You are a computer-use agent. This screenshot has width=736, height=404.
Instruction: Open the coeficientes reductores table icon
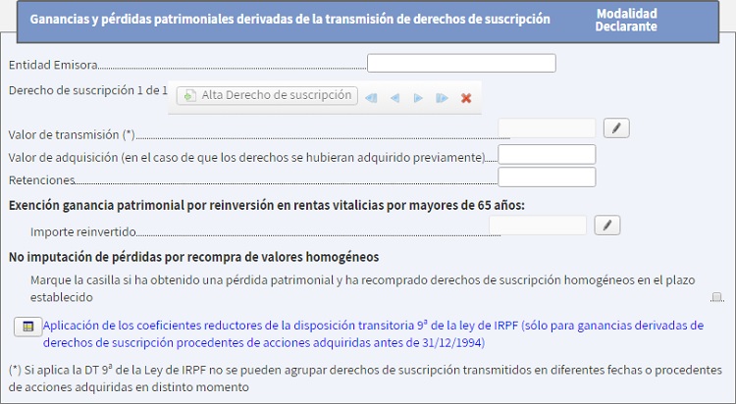click(x=28, y=327)
